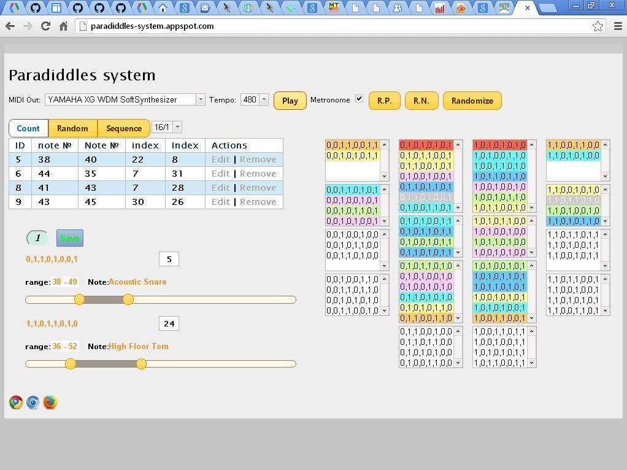Switch to the Sequence tab
This screenshot has width=627, height=470.
click(x=124, y=128)
